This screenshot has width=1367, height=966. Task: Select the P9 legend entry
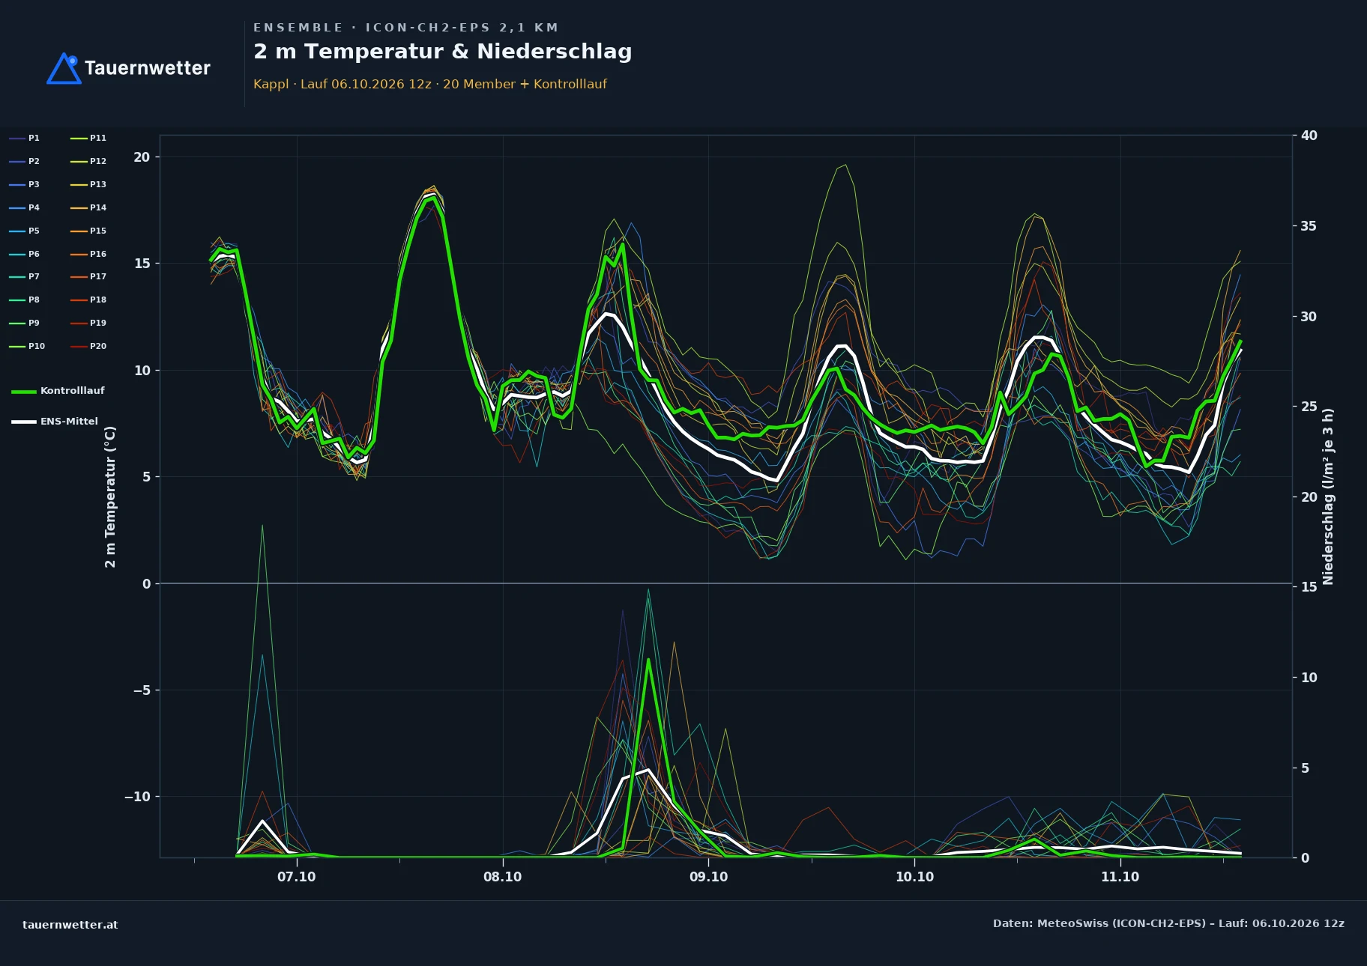pos(25,323)
